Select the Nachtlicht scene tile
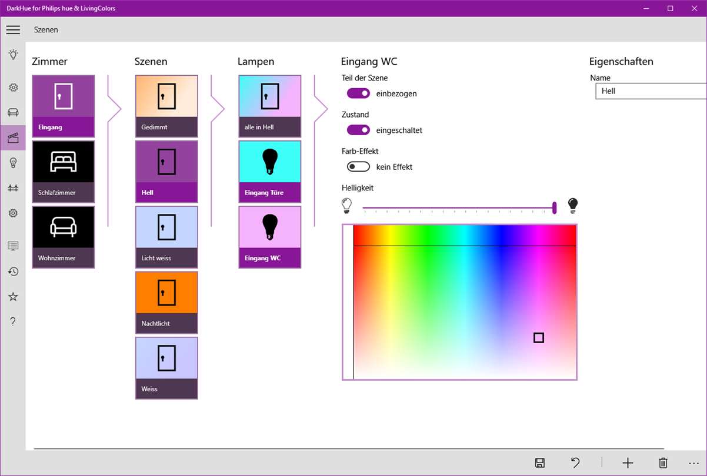Image resolution: width=707 pixels, height=476 pixels. [166, 303]
